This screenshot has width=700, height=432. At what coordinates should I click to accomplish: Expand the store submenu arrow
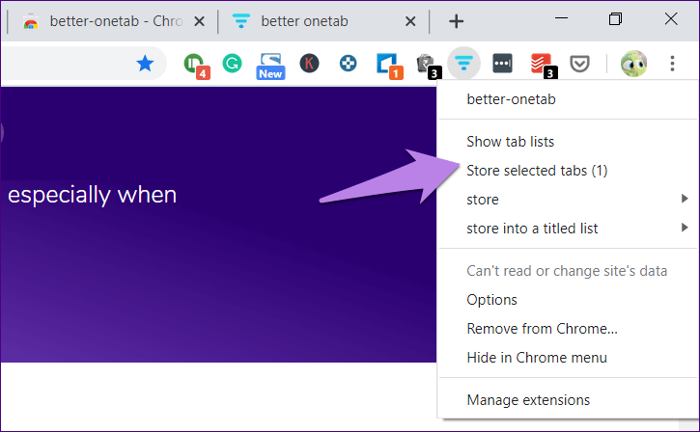tap(685, 199)
